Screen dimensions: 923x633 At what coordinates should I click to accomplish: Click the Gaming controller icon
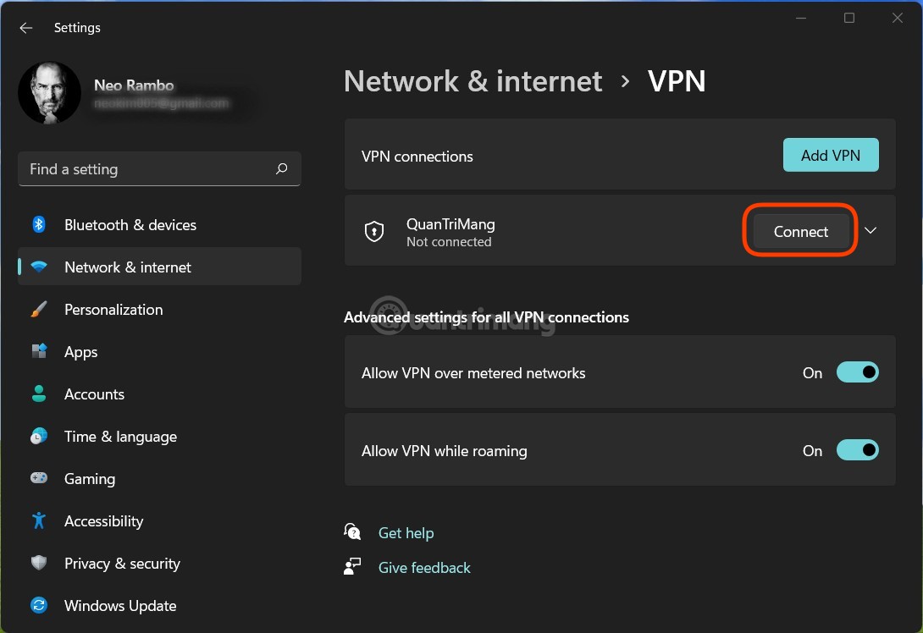(x=39, y=477)
